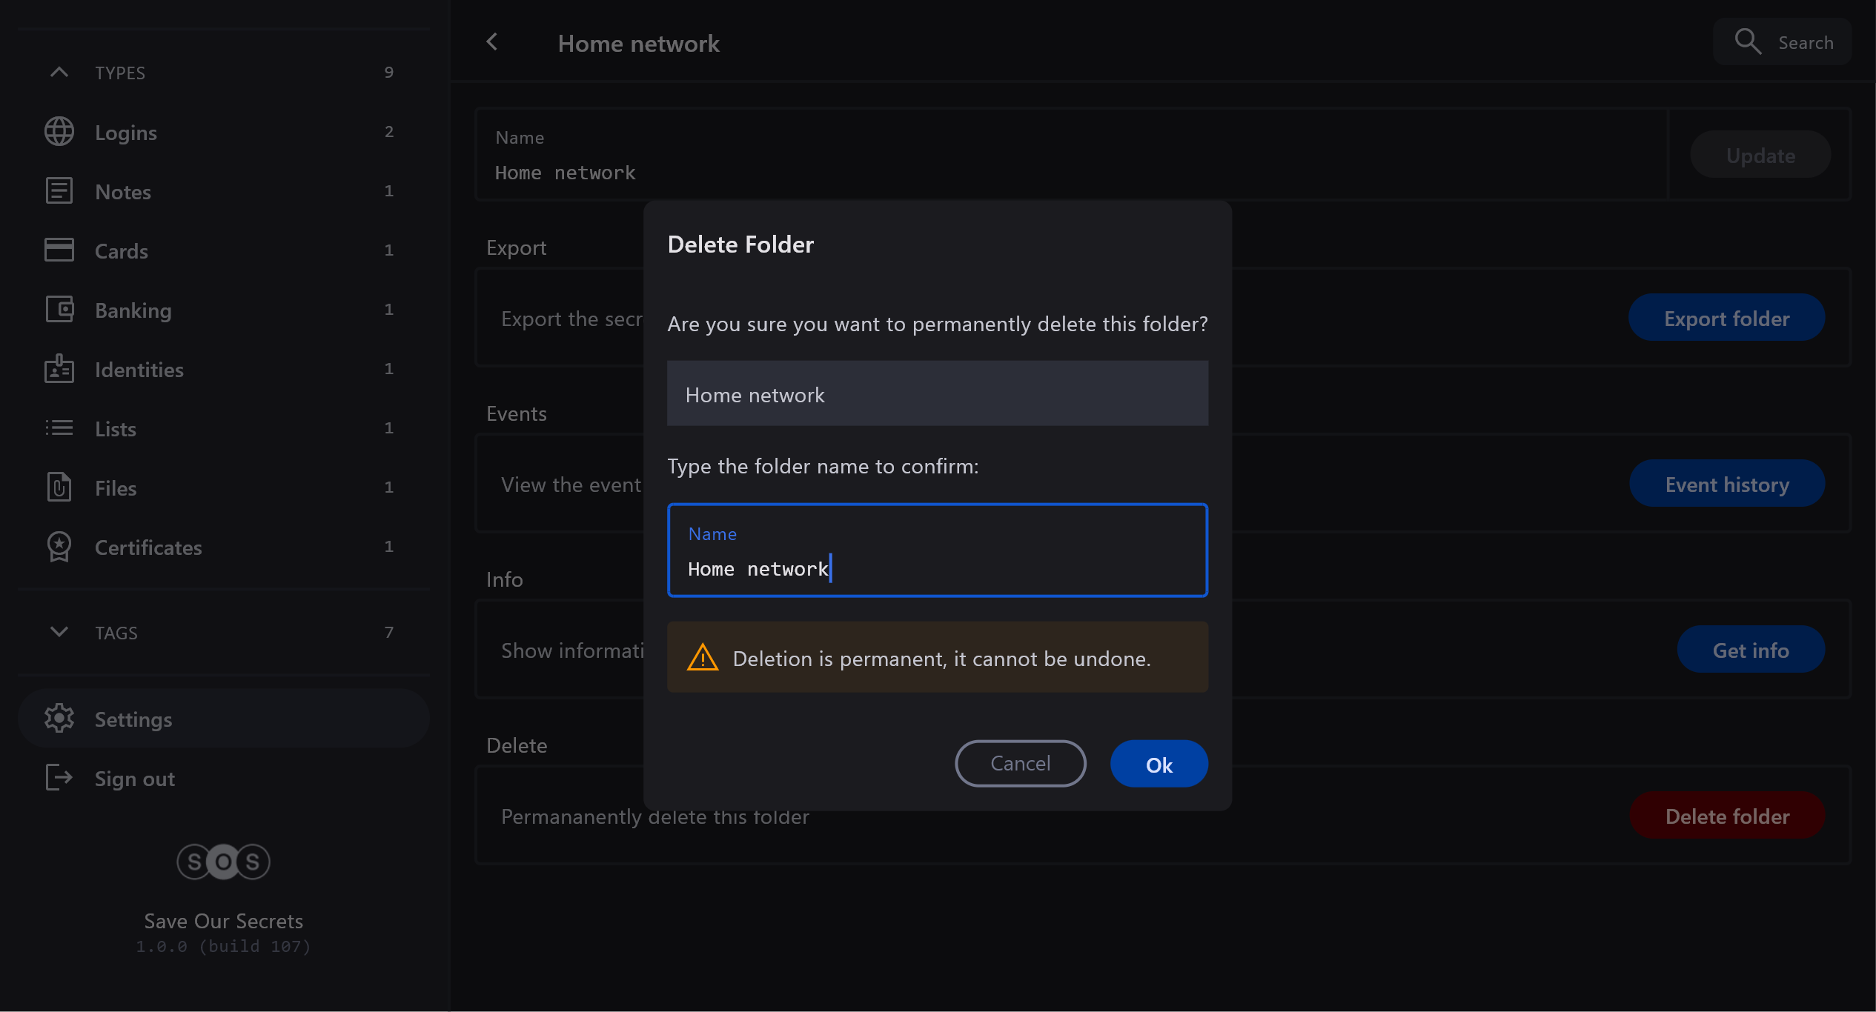Cancel the Delete Folder dialog

tap(1020, 764)
